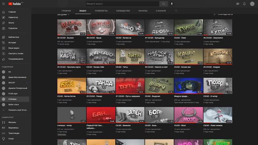Switch to the ГЛАВНАЯ channel tab
Viewport: 258px width, 145px height.
pyautogui.click(x=66, y=11)
